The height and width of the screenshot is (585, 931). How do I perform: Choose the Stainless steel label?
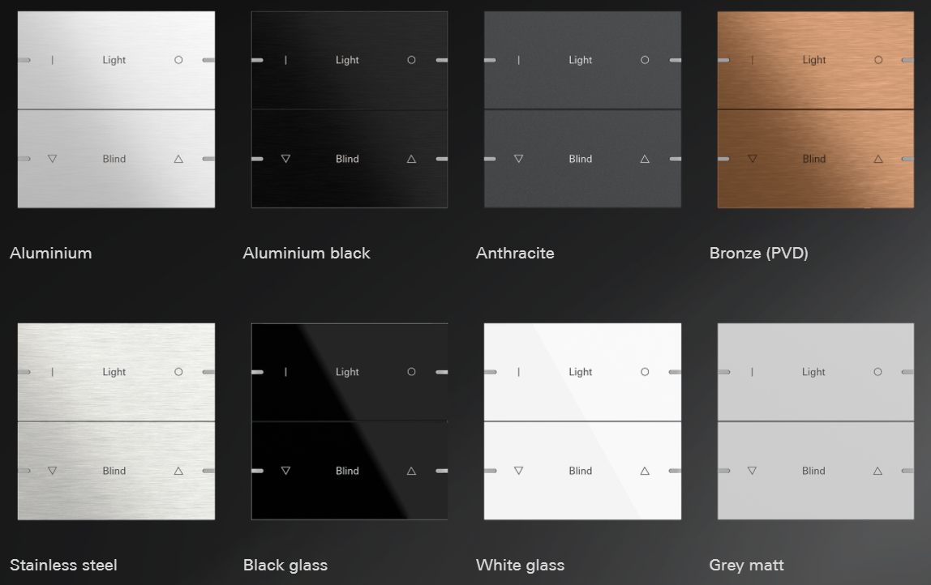coord(63,566)
